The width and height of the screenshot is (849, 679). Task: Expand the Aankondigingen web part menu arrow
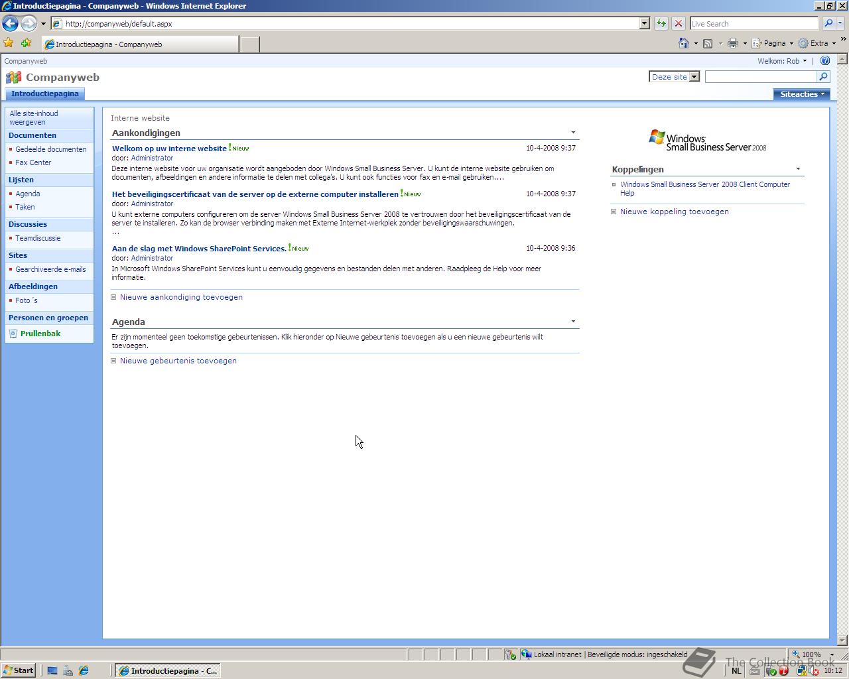[573, 133]
